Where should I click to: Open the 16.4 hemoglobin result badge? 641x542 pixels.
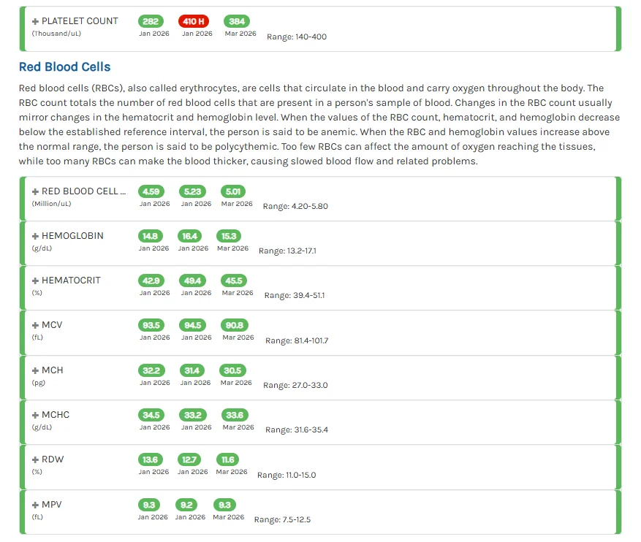point(190,236)
